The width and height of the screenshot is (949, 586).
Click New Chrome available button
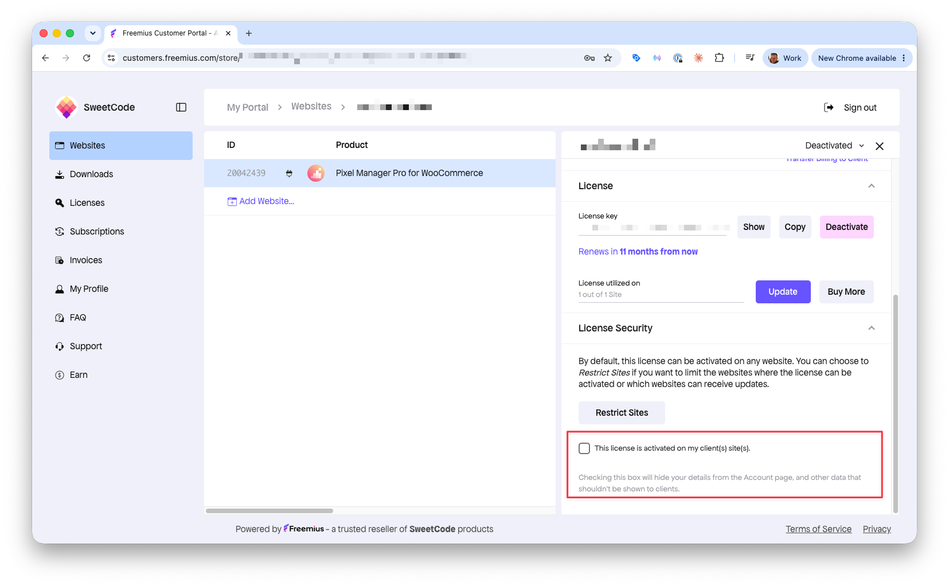click(862, 58)
